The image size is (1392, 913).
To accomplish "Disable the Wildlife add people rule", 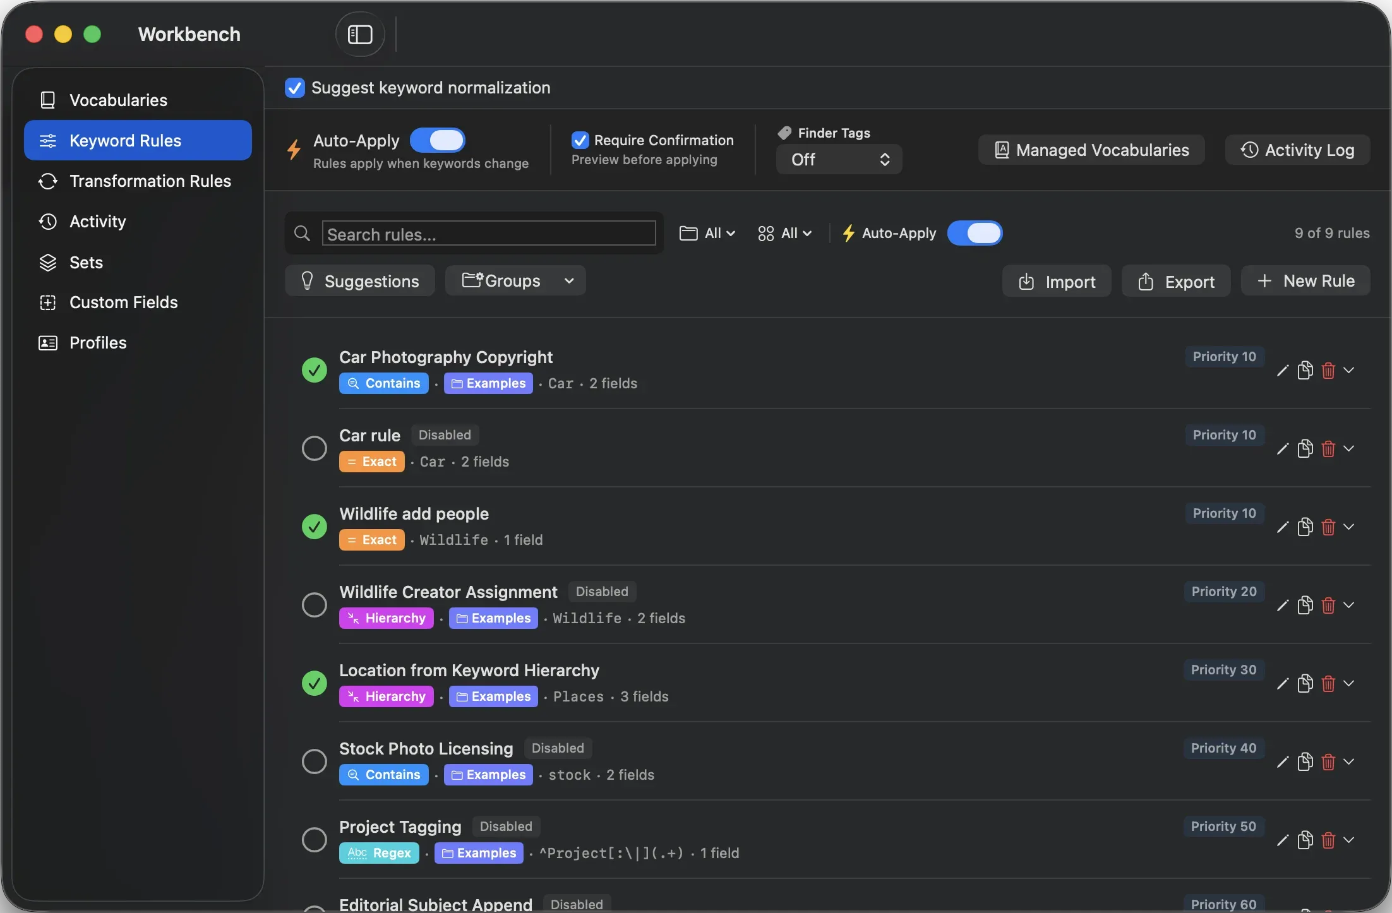I will tap(314, 527).
